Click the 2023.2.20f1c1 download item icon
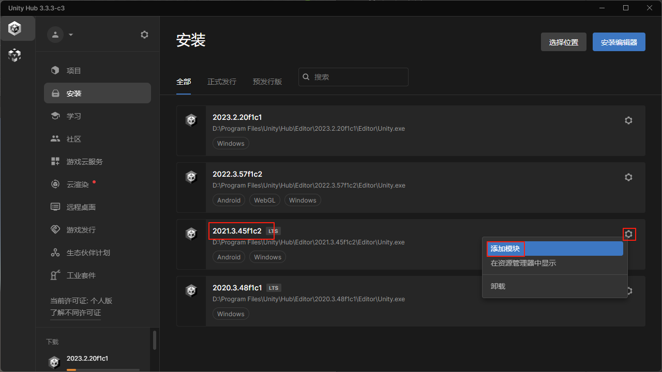Viewport: 662px width, 372px height. click(54, 362)
